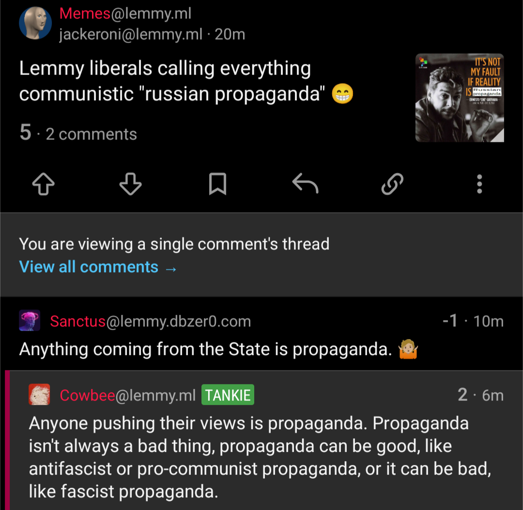Reply to the post via reply arrow
Screen dimensions: 523x510
click(x=305, y=183)
